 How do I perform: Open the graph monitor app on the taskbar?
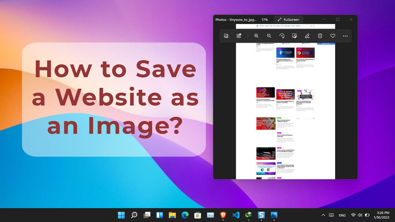click(x=211, y=215)
